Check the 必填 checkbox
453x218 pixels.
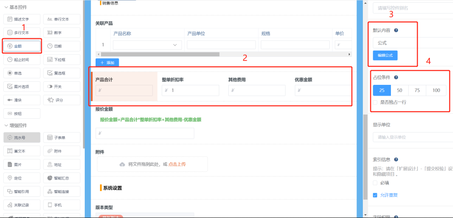[375, 183]
